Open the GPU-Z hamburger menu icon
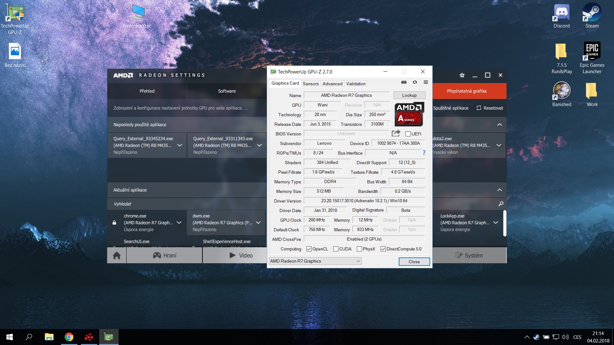This screenshot has height=345, width=614. click(426, 82)
